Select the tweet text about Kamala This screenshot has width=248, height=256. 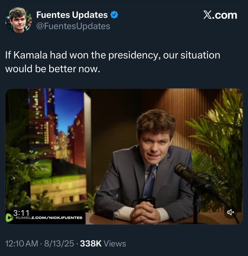point(113,62)
